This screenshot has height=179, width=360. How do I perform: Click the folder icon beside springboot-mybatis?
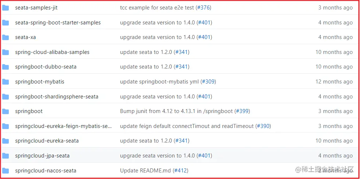pos(5,82)
